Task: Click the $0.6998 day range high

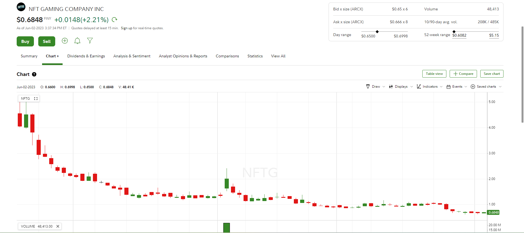Action: click(401, 36)
